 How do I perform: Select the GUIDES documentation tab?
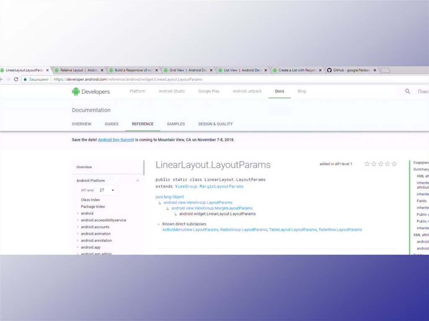coord(111,124)
